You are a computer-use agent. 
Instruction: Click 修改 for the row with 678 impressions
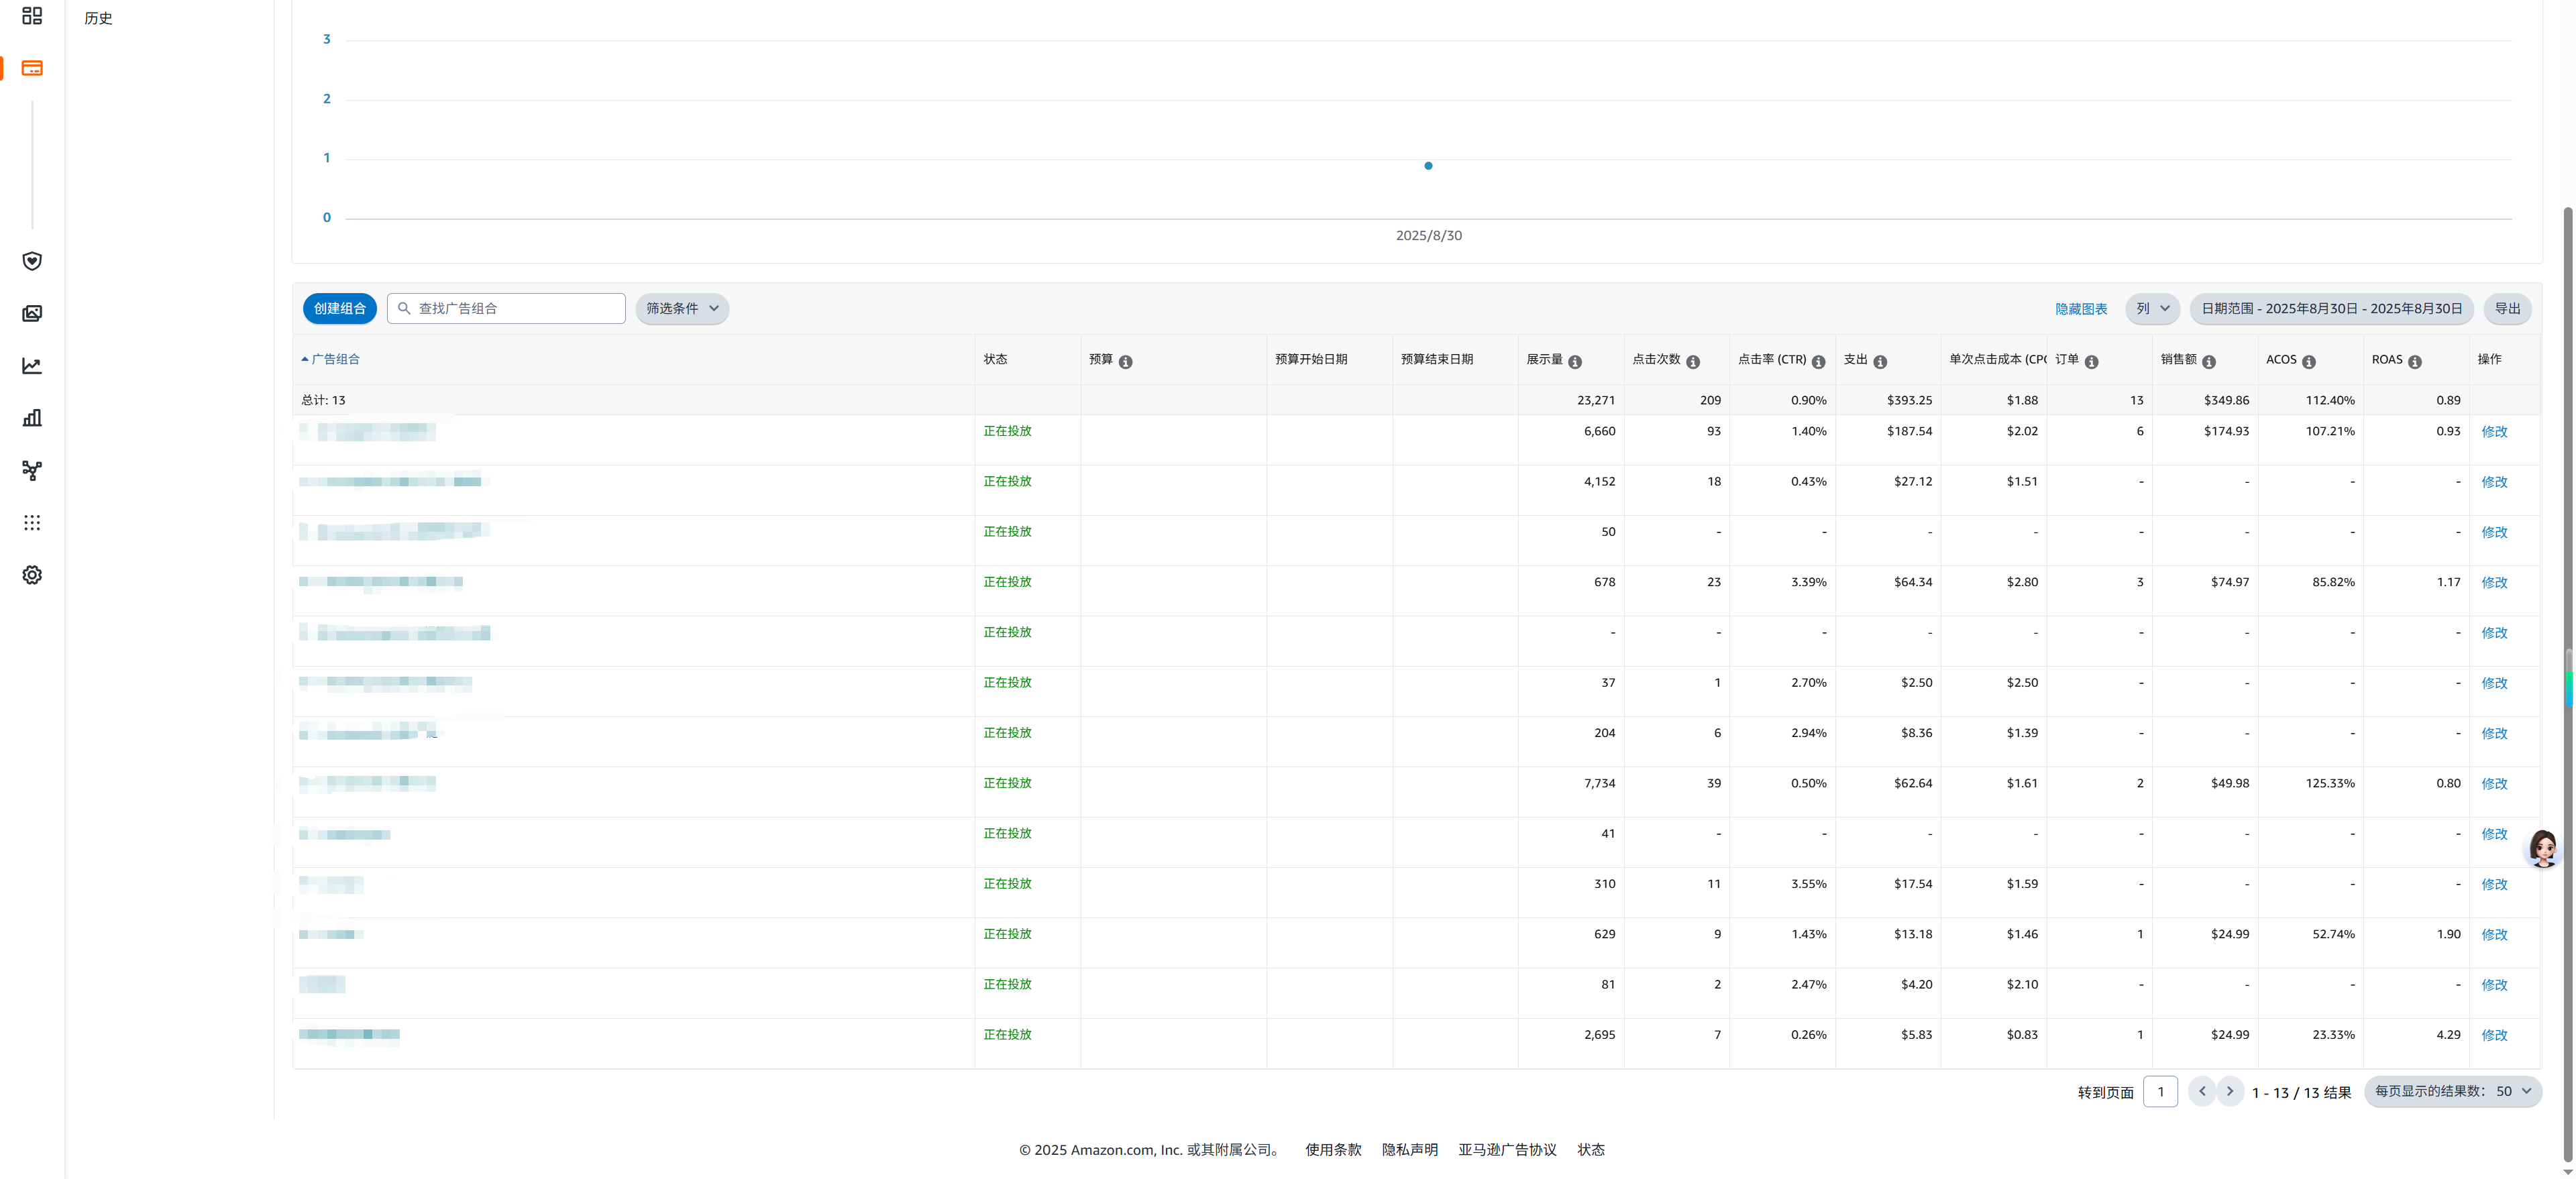click(2494, 583)
